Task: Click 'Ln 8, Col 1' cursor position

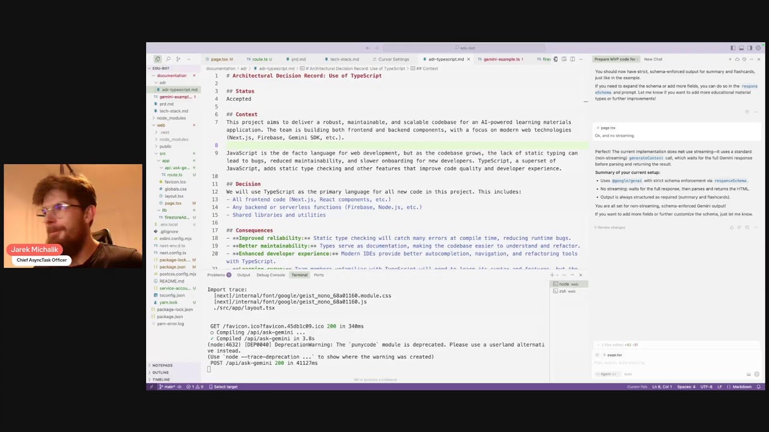Action: tap(662, 387)
